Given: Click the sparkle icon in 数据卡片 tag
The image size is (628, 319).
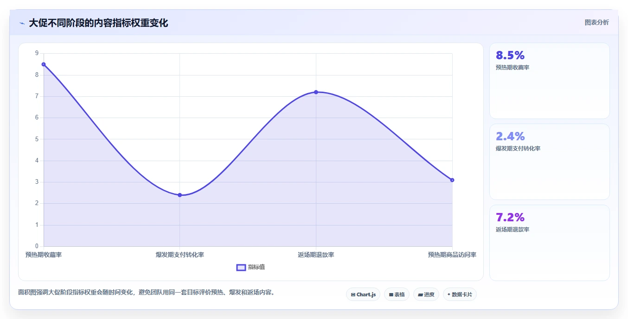Looking at the screenshot, I should tap(449, 294).
